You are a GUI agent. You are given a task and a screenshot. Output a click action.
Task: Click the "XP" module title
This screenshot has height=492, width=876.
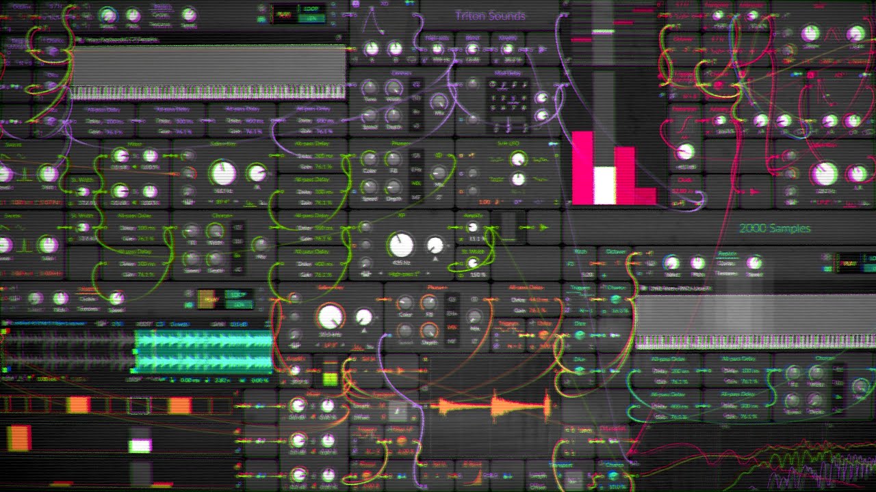(x=401, y=217)
